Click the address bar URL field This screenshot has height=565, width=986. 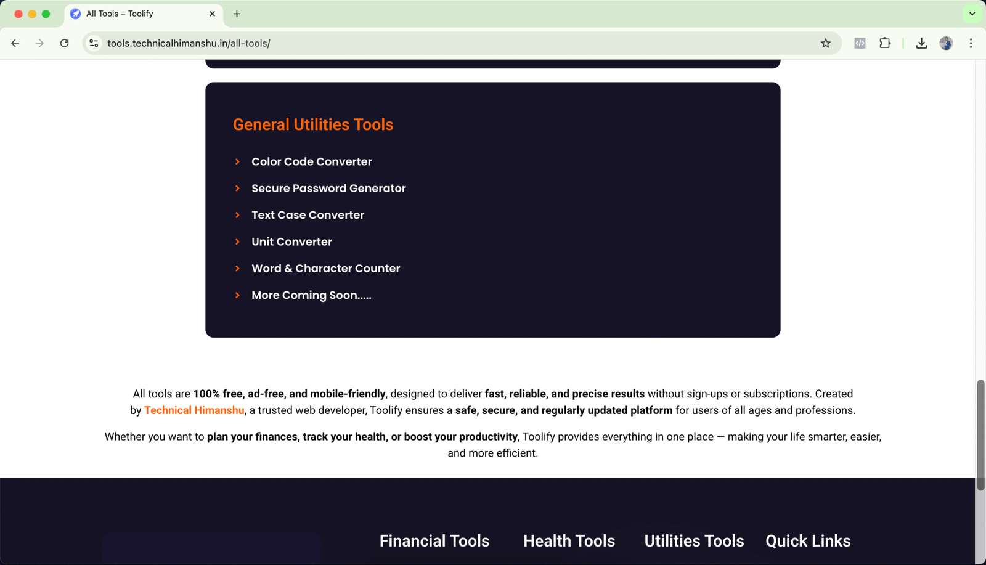pos(431,43)
